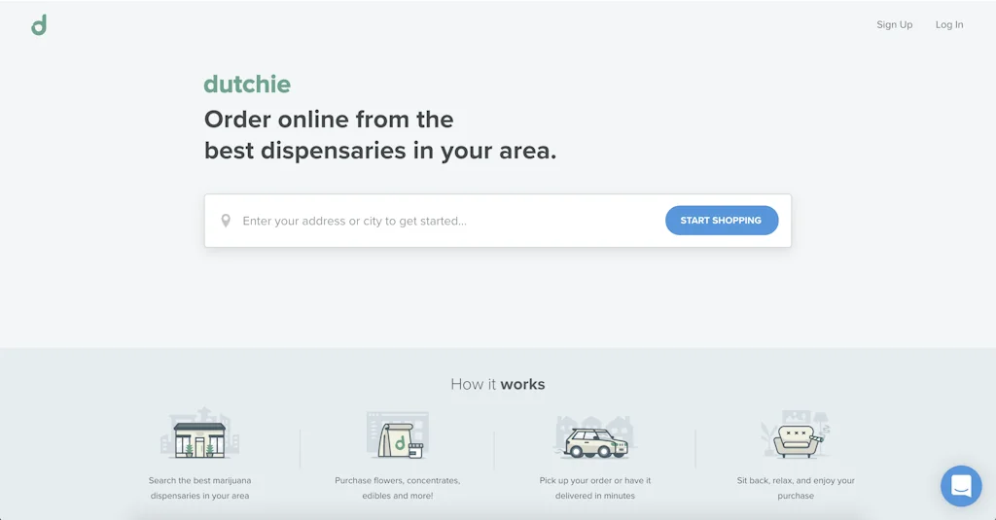Click 'best dispensaries in your area.' headline line
The width and height of the screenshot is (996, 520).
pyautogui.click(x=380, y=151)
